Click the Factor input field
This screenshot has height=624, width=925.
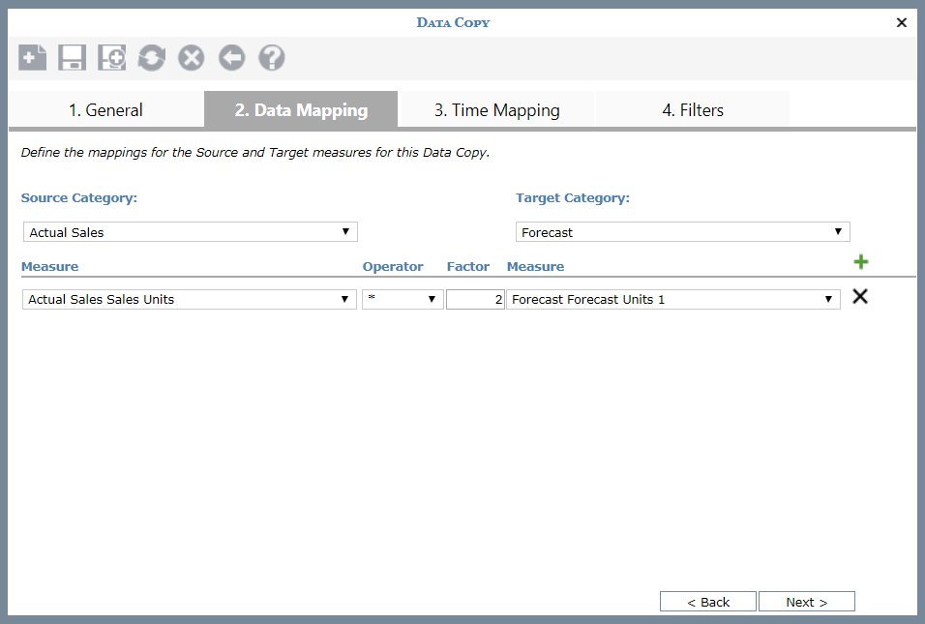pyautogui.click(x=475, y=299)
